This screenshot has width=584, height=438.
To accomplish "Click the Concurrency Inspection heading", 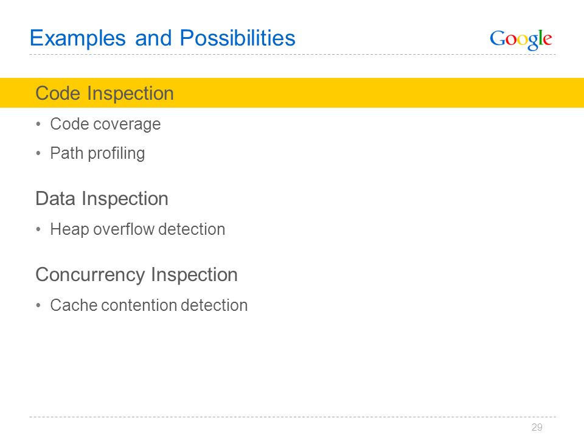I will [136, 275].
